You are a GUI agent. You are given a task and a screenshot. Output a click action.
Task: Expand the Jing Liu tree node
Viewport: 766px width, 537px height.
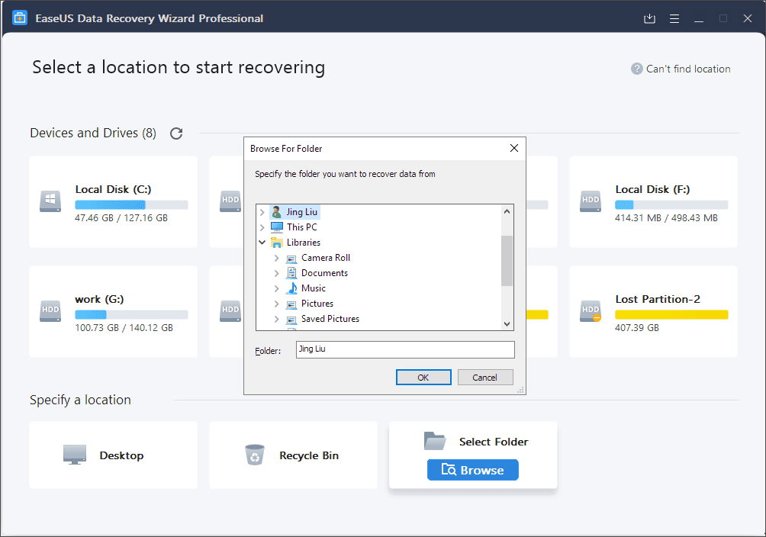point(262,212)
